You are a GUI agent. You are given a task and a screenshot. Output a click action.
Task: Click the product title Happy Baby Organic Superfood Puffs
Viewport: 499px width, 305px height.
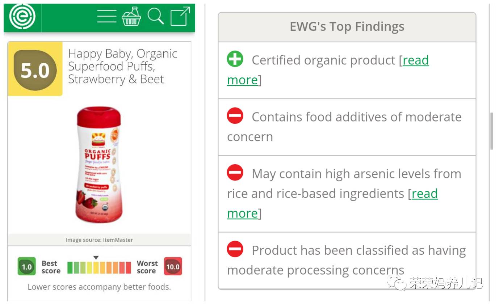pos(122,67)
